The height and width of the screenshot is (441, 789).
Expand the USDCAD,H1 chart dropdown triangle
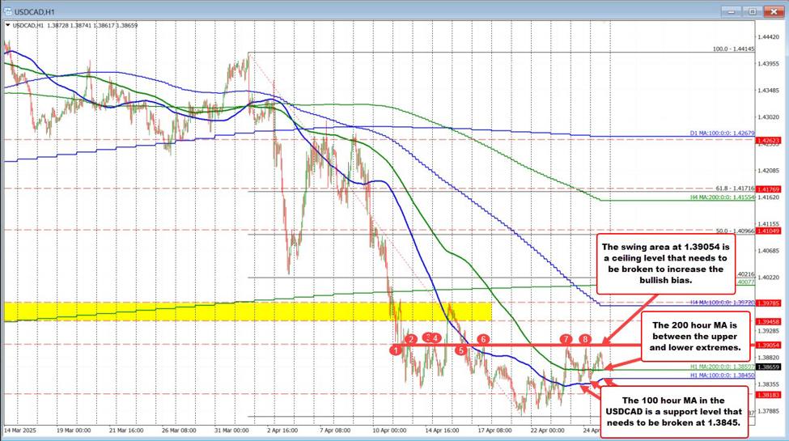point(8,26)
